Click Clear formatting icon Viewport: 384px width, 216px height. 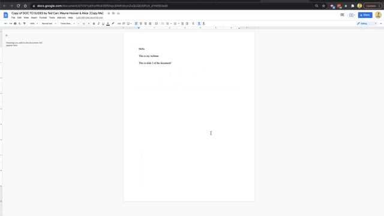(193, 23)
